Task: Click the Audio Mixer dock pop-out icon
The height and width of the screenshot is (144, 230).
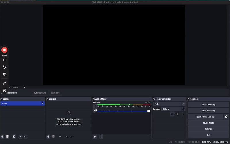Action: point(93,99)
